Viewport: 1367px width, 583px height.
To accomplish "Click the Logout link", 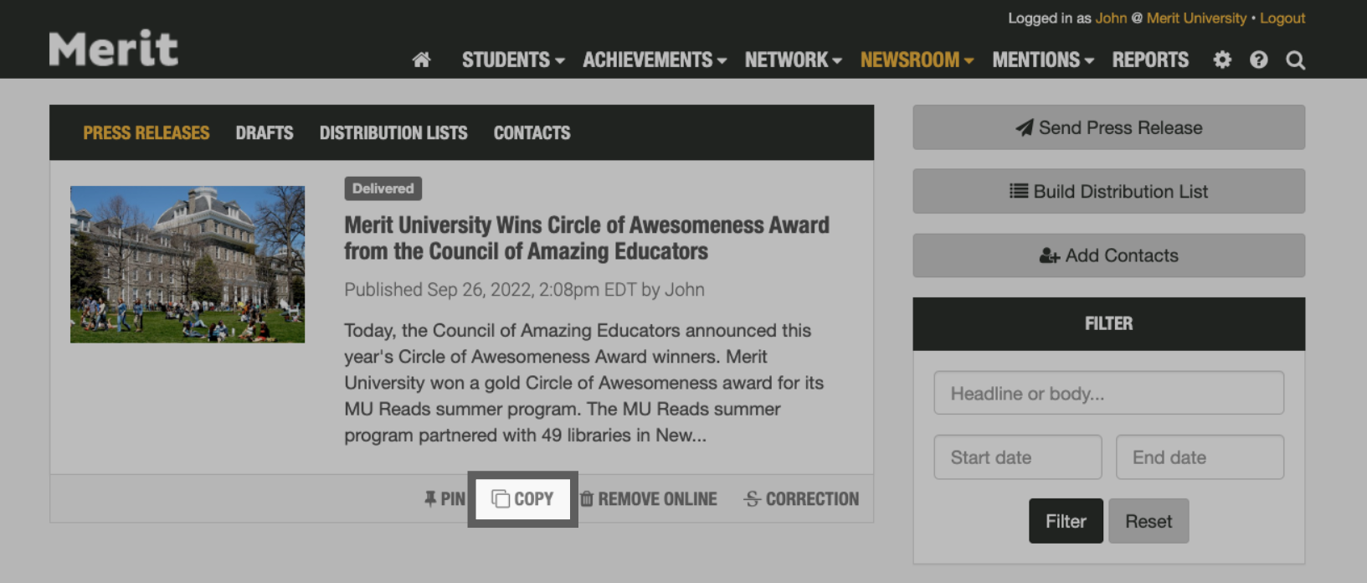I will click(x=1282, y=18).
